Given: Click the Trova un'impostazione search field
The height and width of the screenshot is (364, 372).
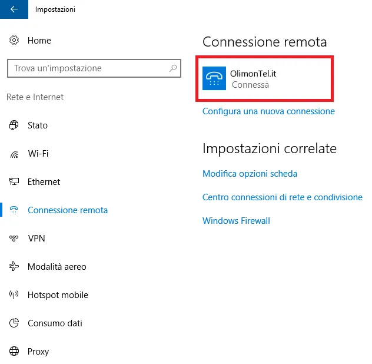Looking at the screenshot, I should [88, 68].
